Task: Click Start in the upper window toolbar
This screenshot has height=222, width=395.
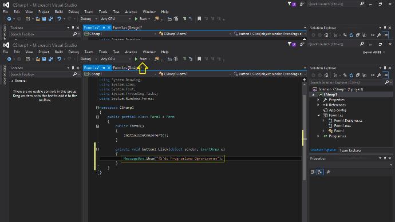Action: coord(141,19)
